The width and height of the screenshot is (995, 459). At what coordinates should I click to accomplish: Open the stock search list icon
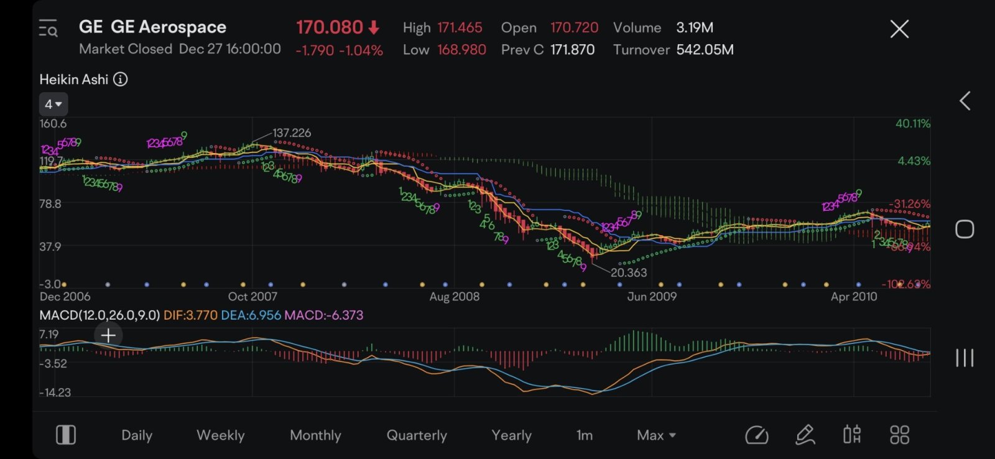point(49,29)
